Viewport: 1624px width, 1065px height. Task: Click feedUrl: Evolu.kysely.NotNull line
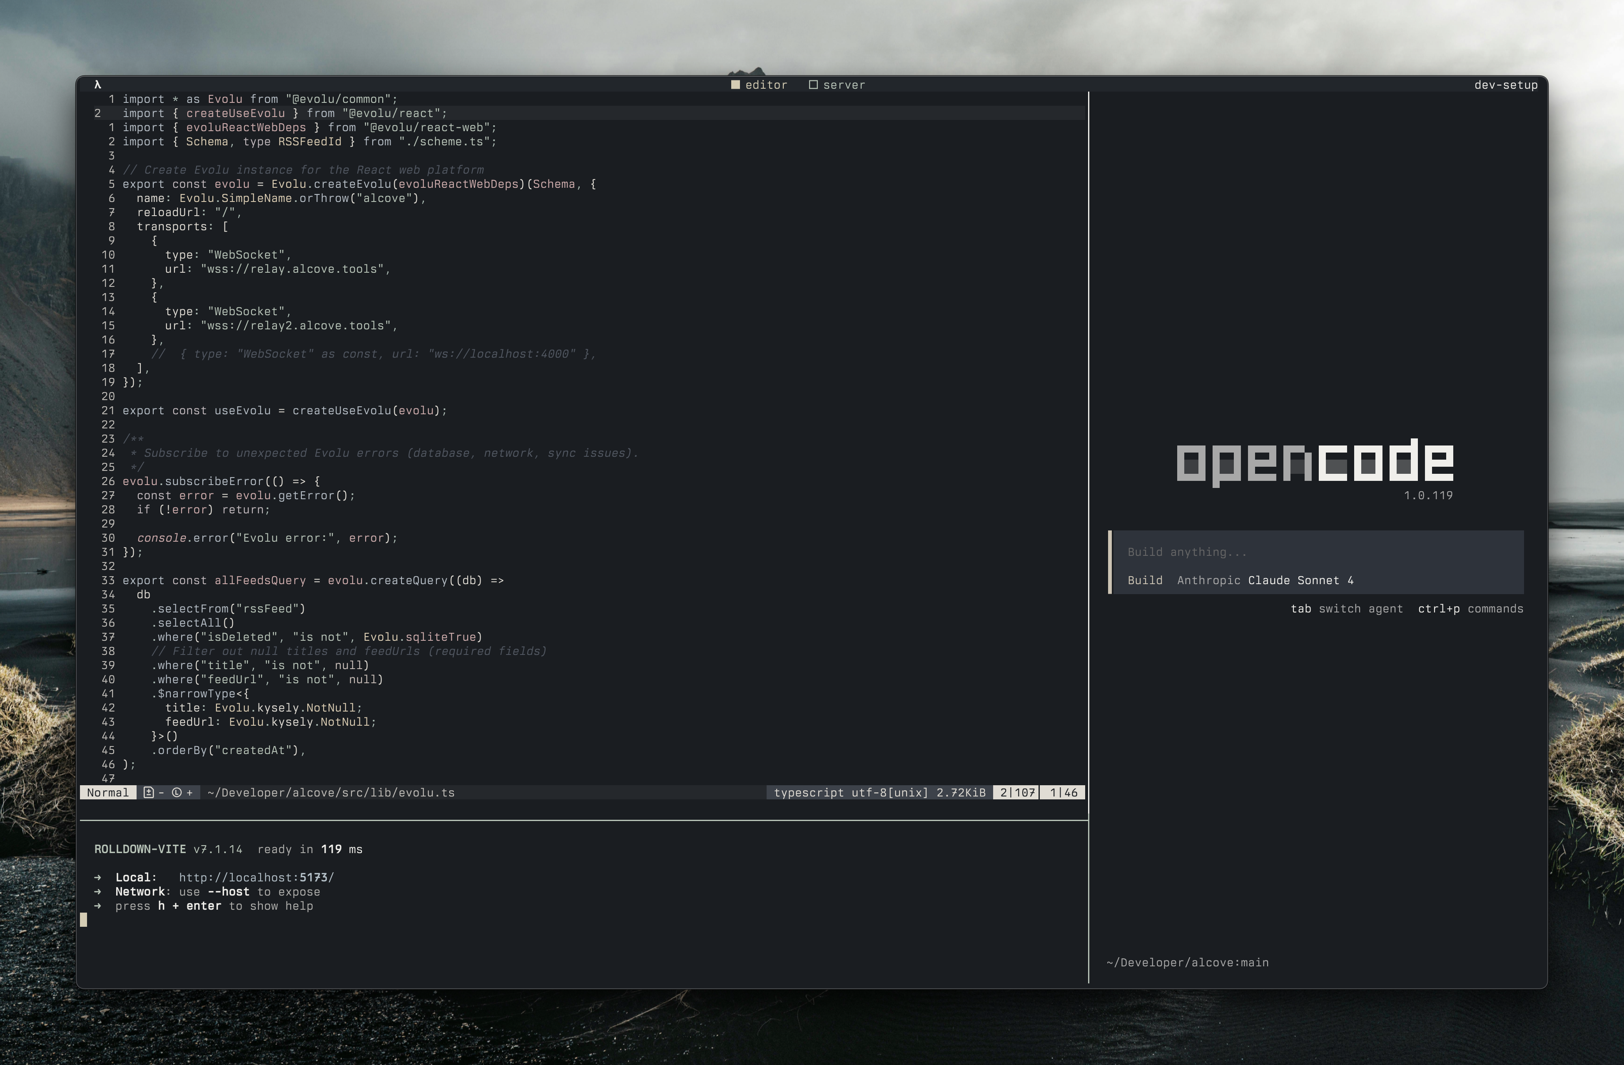(270, 722)
